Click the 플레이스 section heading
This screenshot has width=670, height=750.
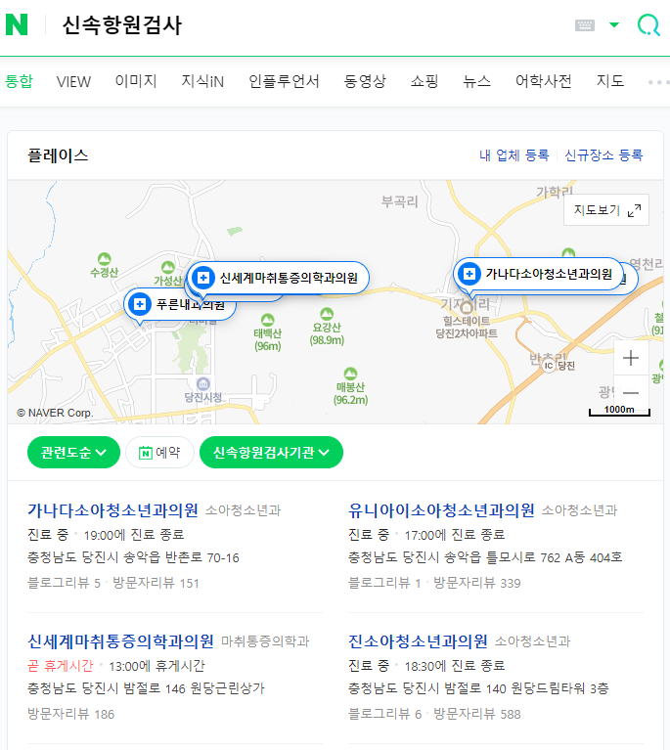pyautogui.click(x=58, y=155)
